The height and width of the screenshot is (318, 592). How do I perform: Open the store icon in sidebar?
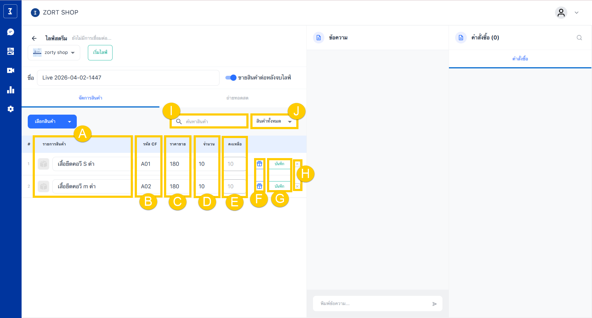[10, 51]
